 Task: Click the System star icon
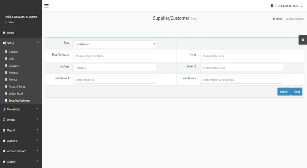[4, 162]
